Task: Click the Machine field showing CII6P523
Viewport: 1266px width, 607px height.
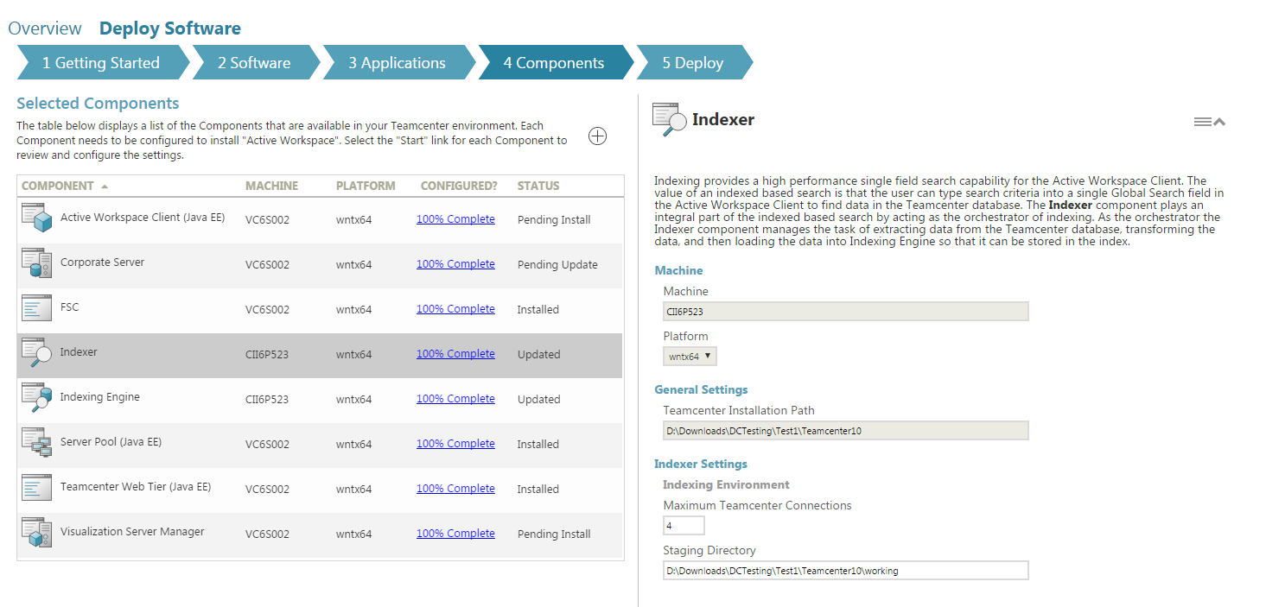Action: [x=846, y=311]
